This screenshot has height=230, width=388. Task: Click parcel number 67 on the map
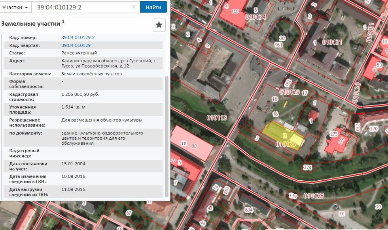[x=129, y=213]
